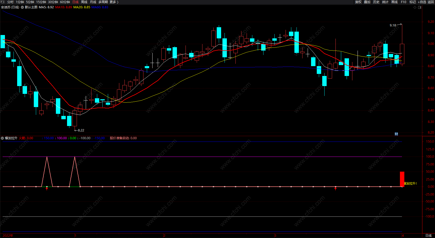Image resolution: width=435 pixels, height=238 pixels.
Task: Click the MA10: 8.89 value
Action: pos(64,7)
